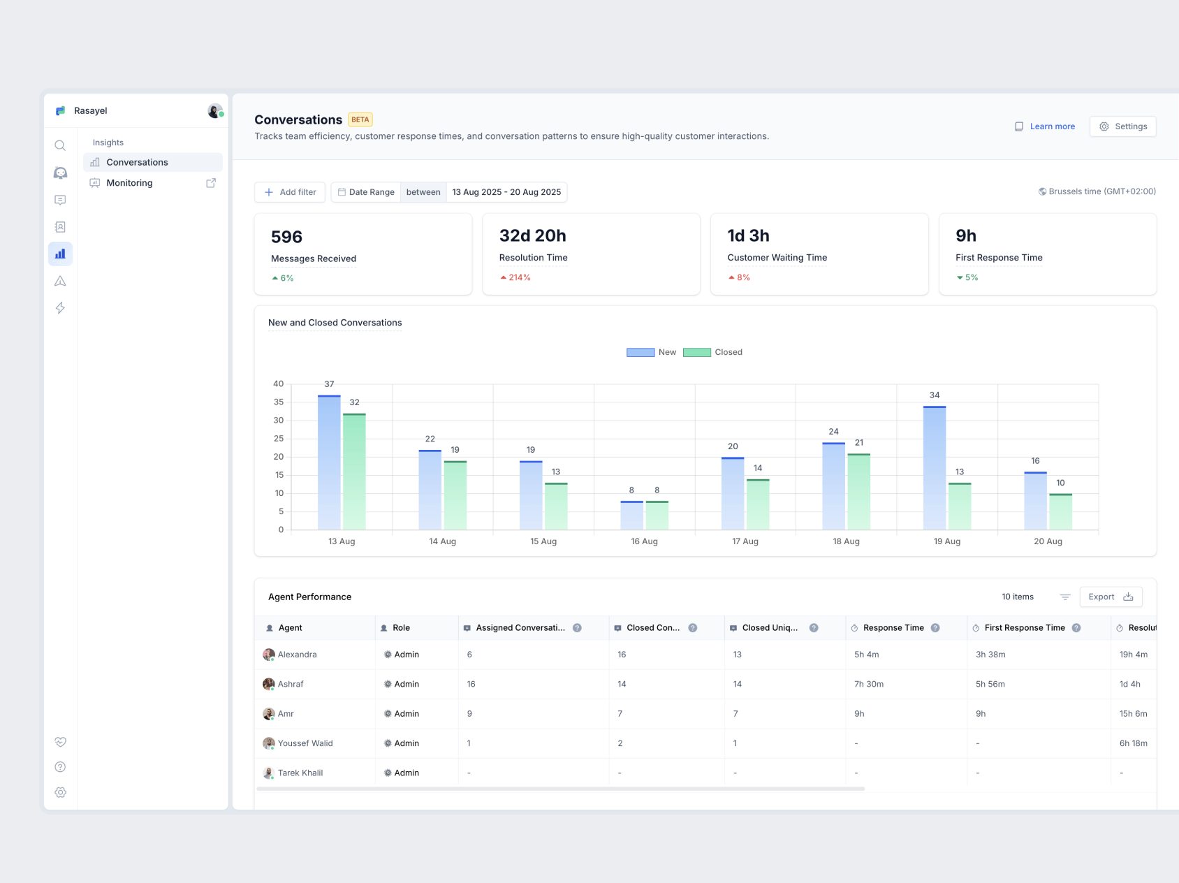Viewport: 1179px width, 883px height.
Task: Open the Add filter menu
Action: click(289, 192)
